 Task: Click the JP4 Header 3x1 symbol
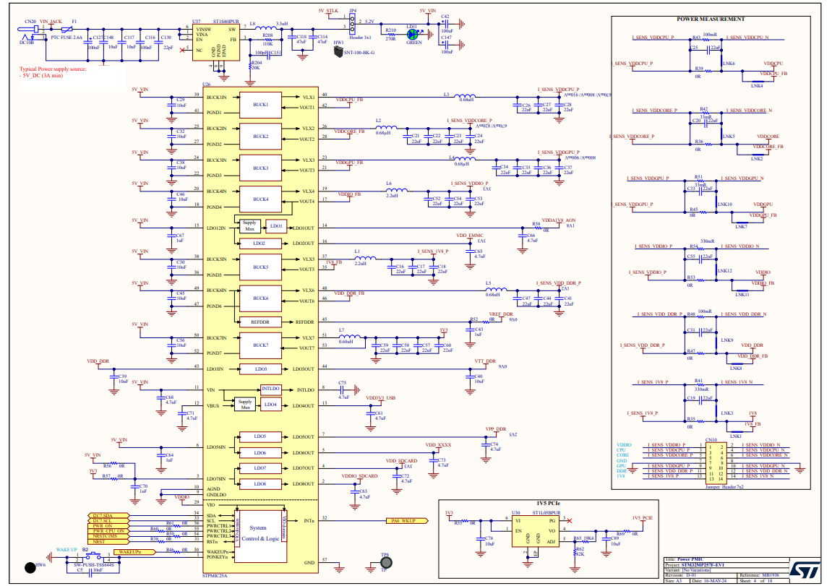[x=352, y=25]
